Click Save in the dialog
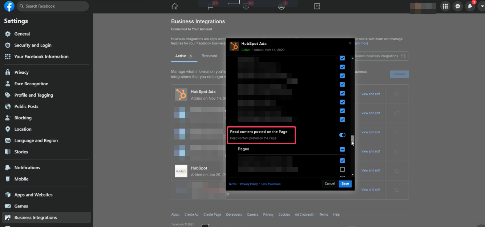This screenshot has height=227, width=485. 345,184
